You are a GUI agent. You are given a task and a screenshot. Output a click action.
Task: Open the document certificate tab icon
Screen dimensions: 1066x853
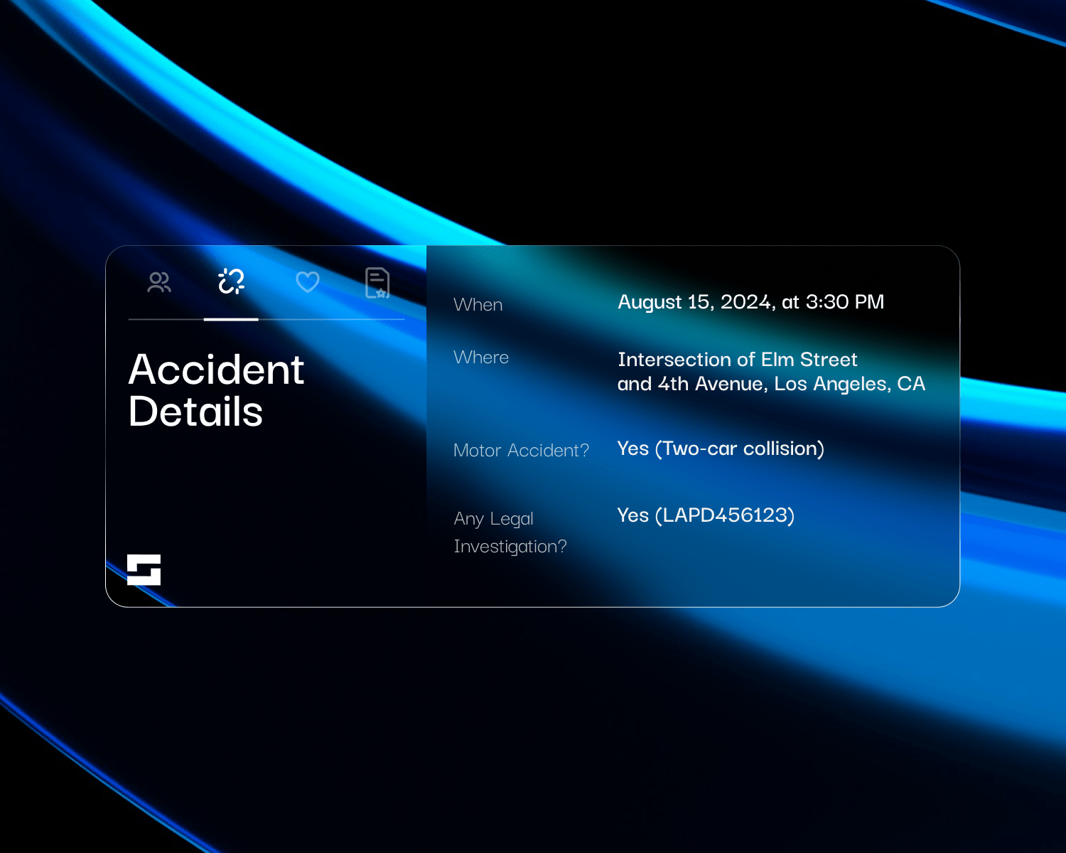click(377, 283)
